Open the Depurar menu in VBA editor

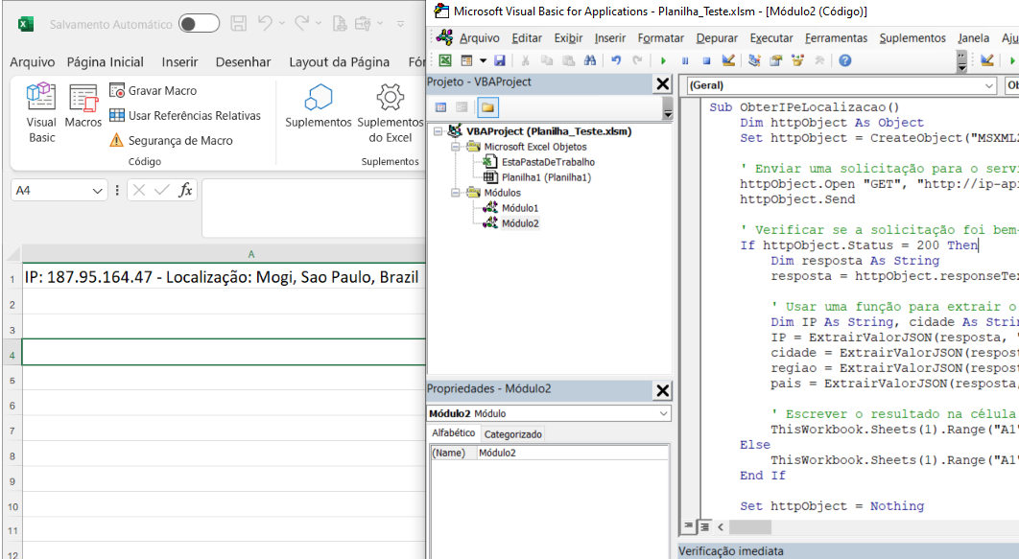(x=717, y=38)
